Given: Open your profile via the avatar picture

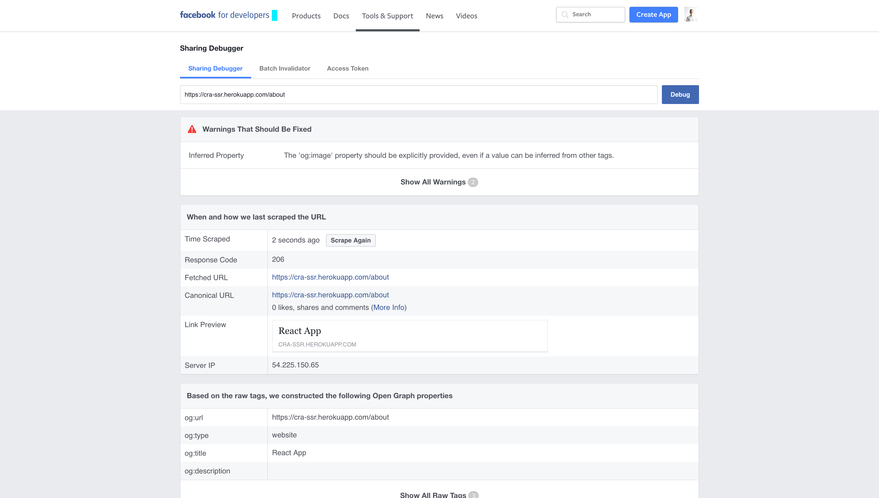Looking at the screenshot, I should coord(691,14).
